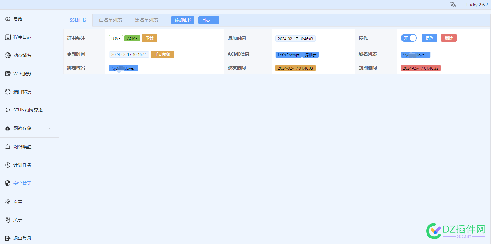Click the 更新时间 value 2024-02-17 10:46:45
Screen dimensions: 491x244
click(129, 54)
